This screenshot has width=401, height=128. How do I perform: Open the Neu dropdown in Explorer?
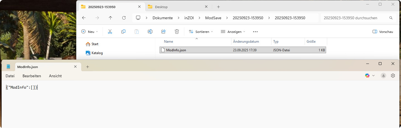[89, 32]
